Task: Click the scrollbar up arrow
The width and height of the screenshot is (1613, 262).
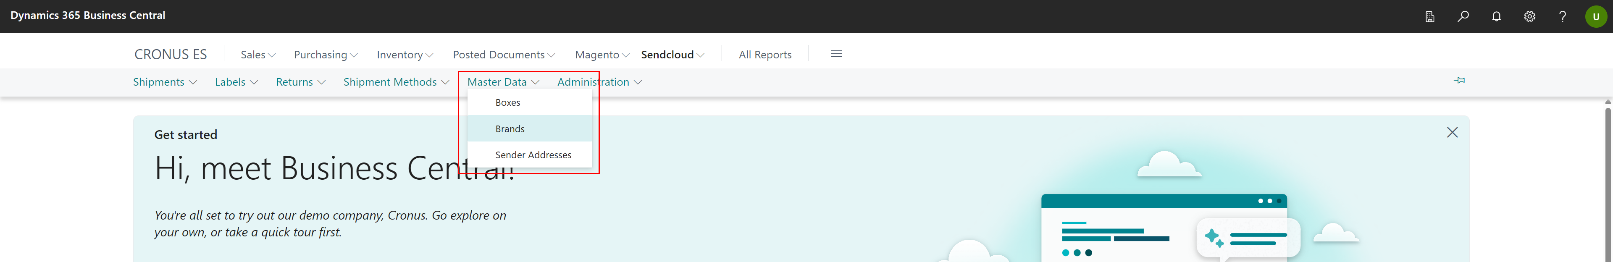Action: coord(1608,101)
